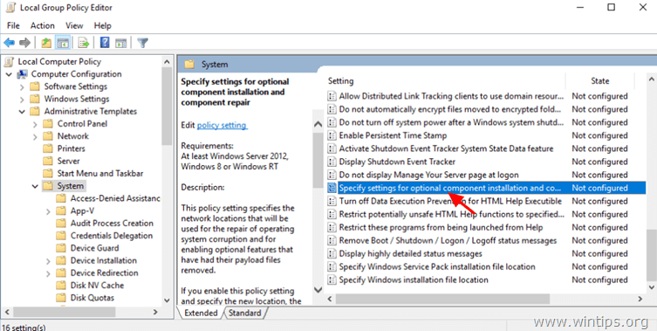Open the Help toolbar icon
This screenshot has width=657, height=331.
(x=105, y=43)
